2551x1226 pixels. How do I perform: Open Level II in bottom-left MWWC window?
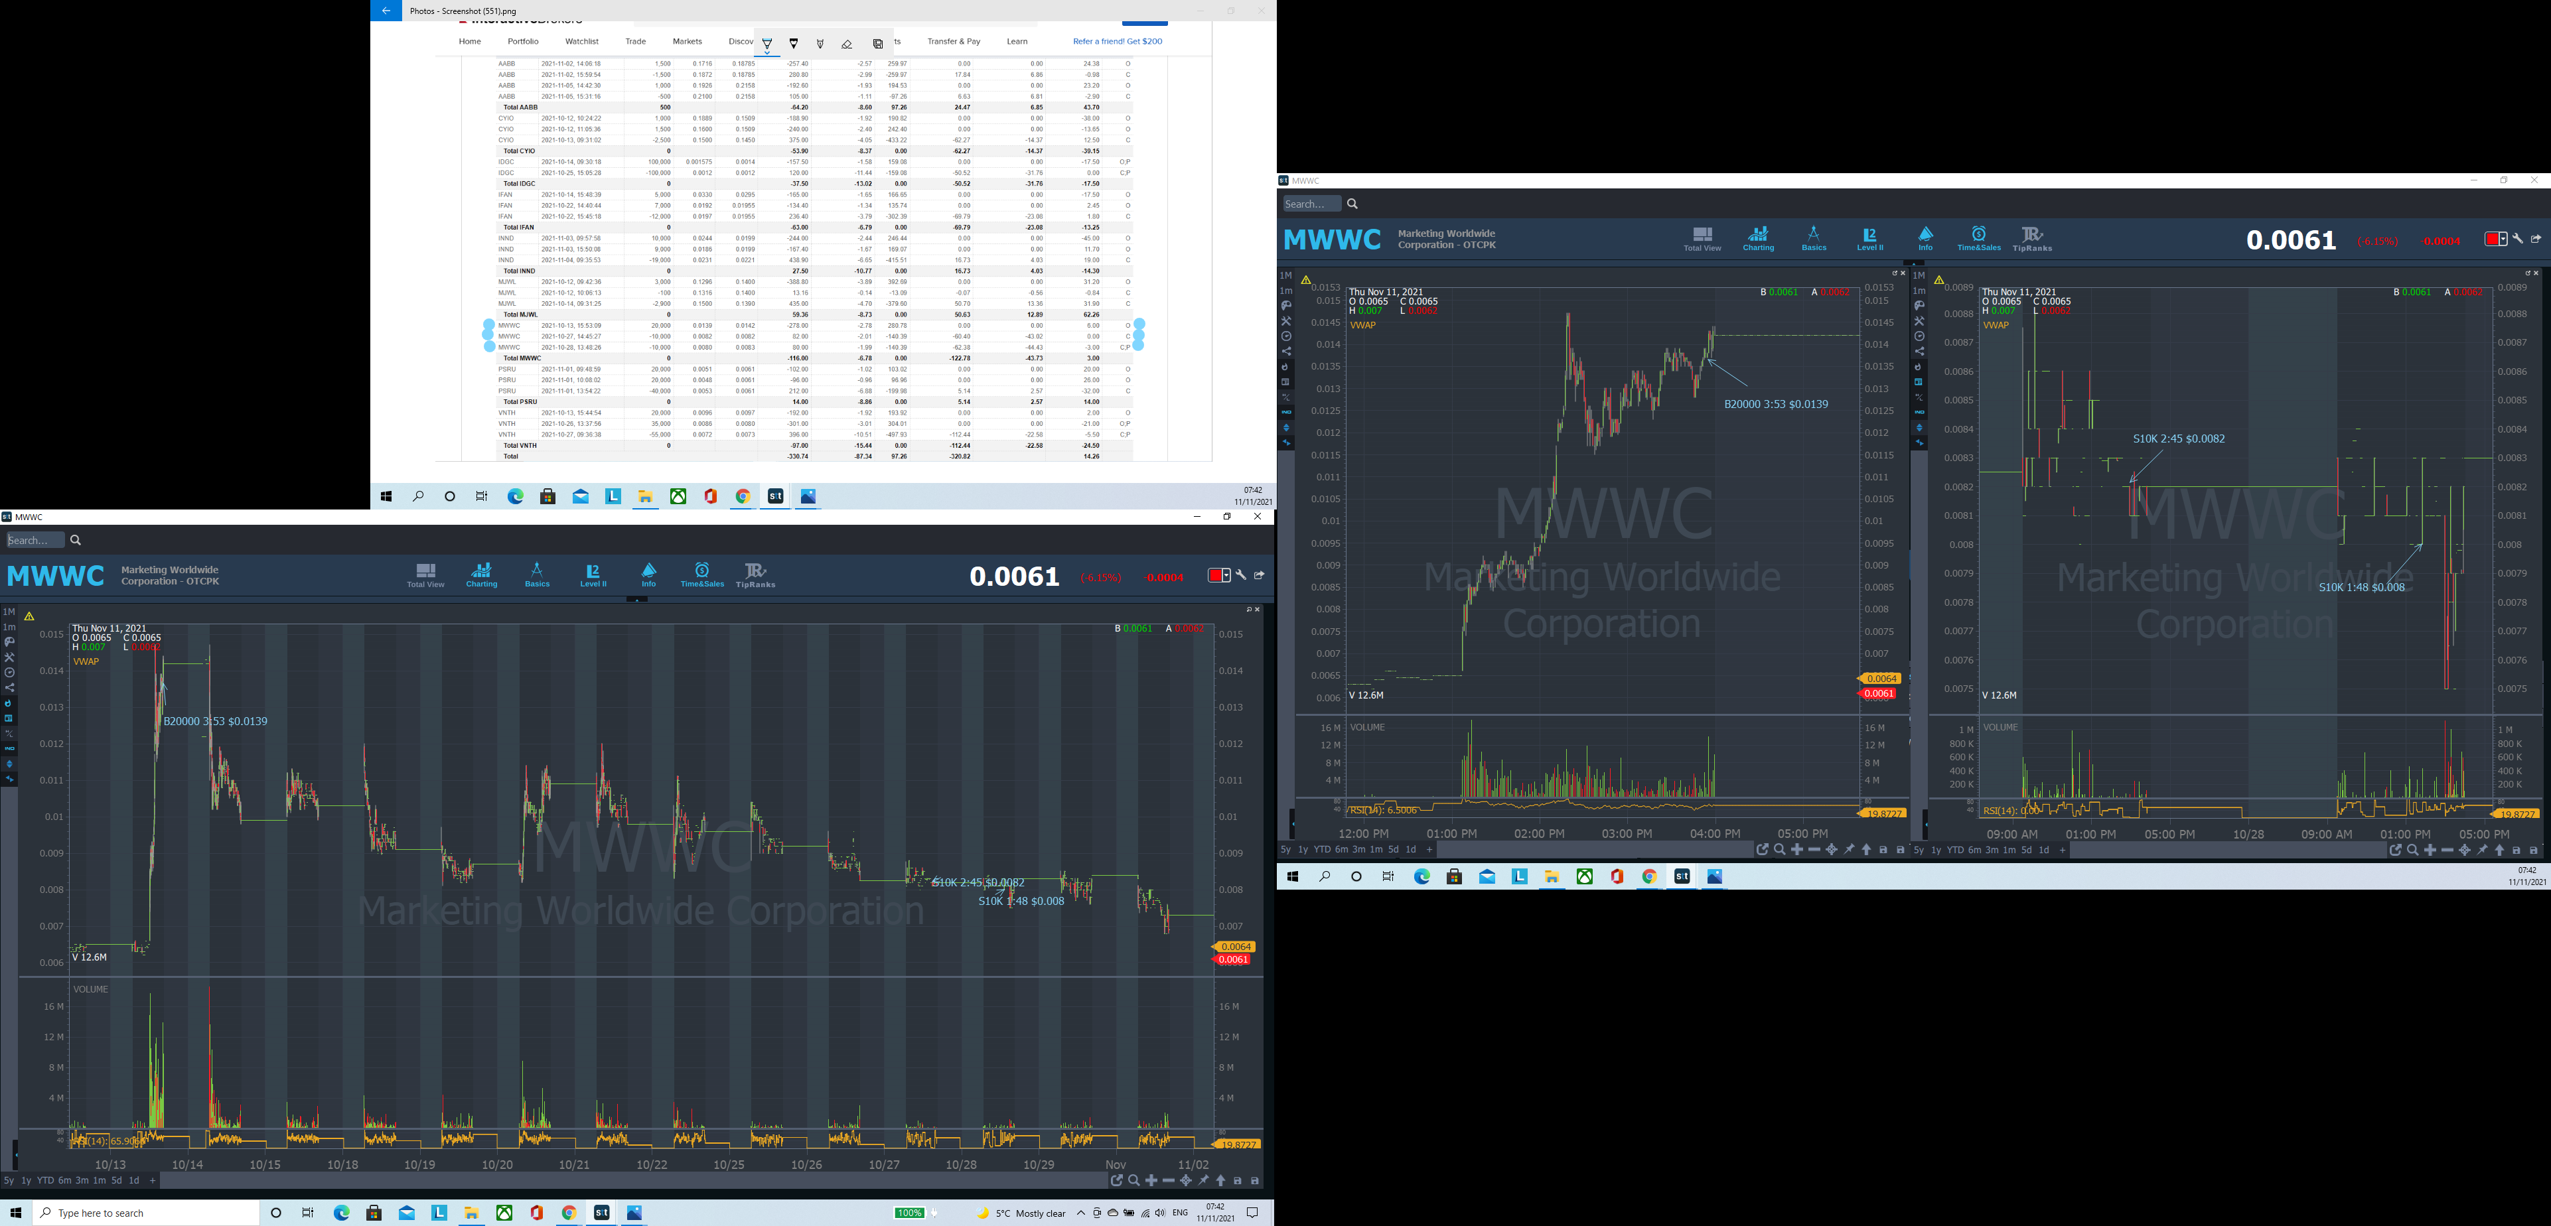[593, 575]
